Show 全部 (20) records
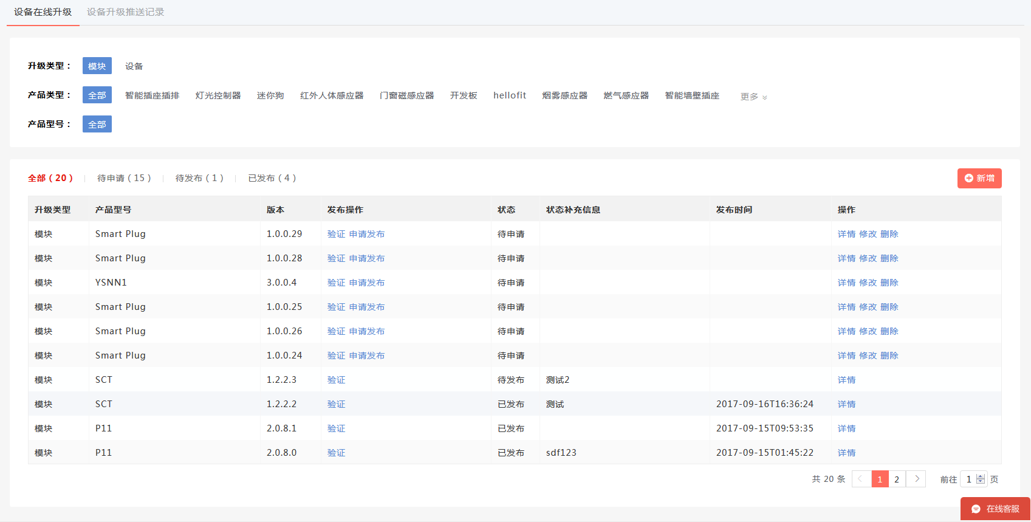 pyautogui.click(x=50, y=178)
